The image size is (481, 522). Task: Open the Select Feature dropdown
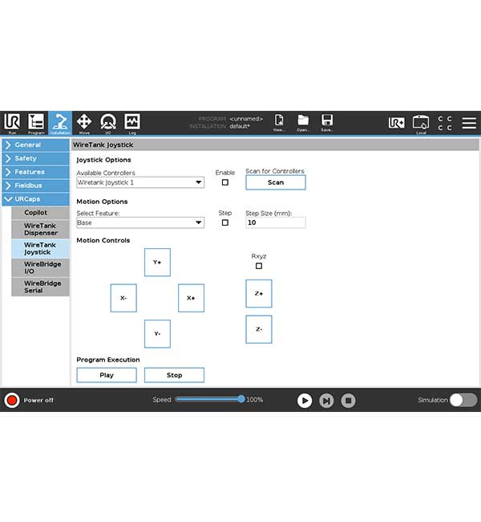140,222
